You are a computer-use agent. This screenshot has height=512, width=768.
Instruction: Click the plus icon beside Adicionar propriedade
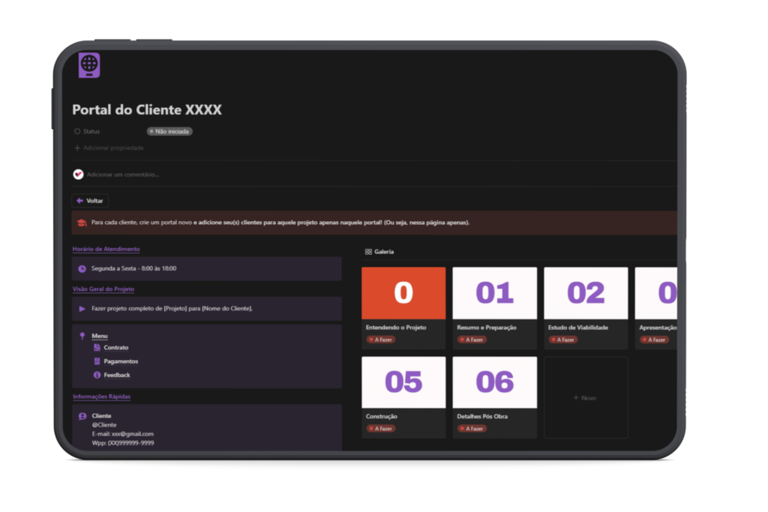77,148
